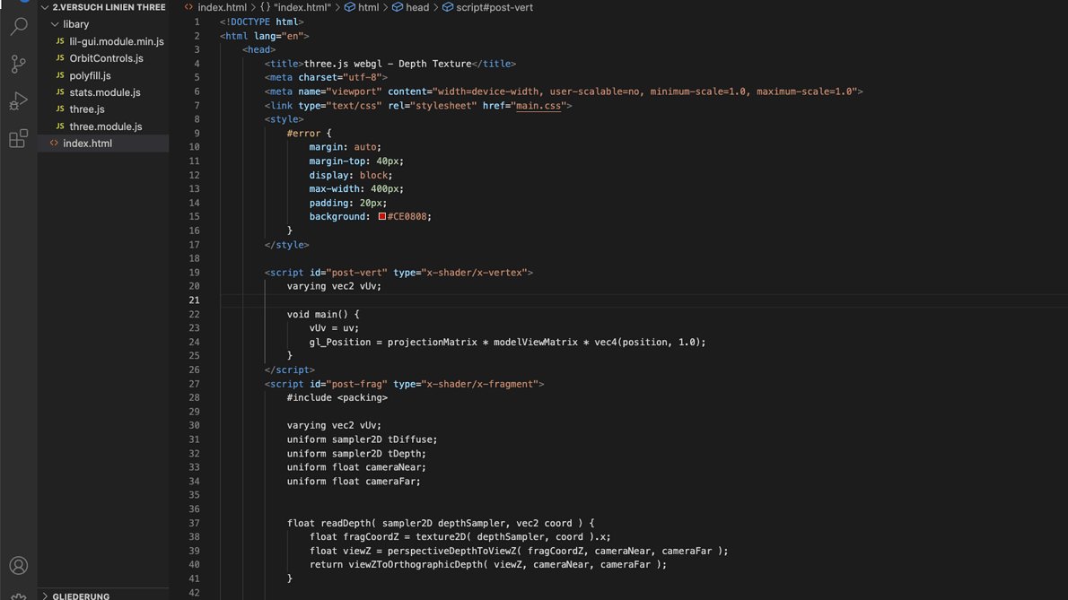This screenshot has height=600, width=1068.
Task: Click line number 19 in the gutter
Action: click(x=194, y=272)
